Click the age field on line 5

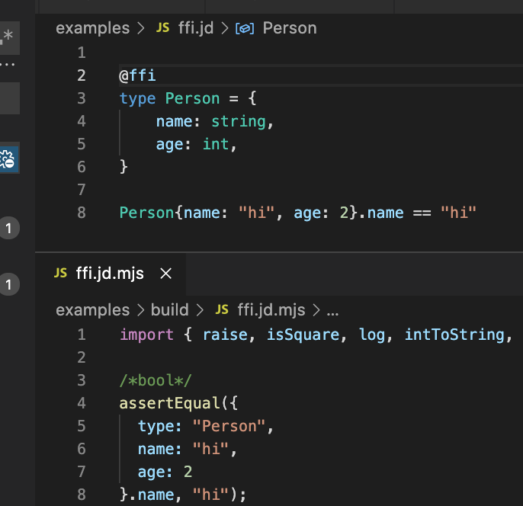coord(169,145)
